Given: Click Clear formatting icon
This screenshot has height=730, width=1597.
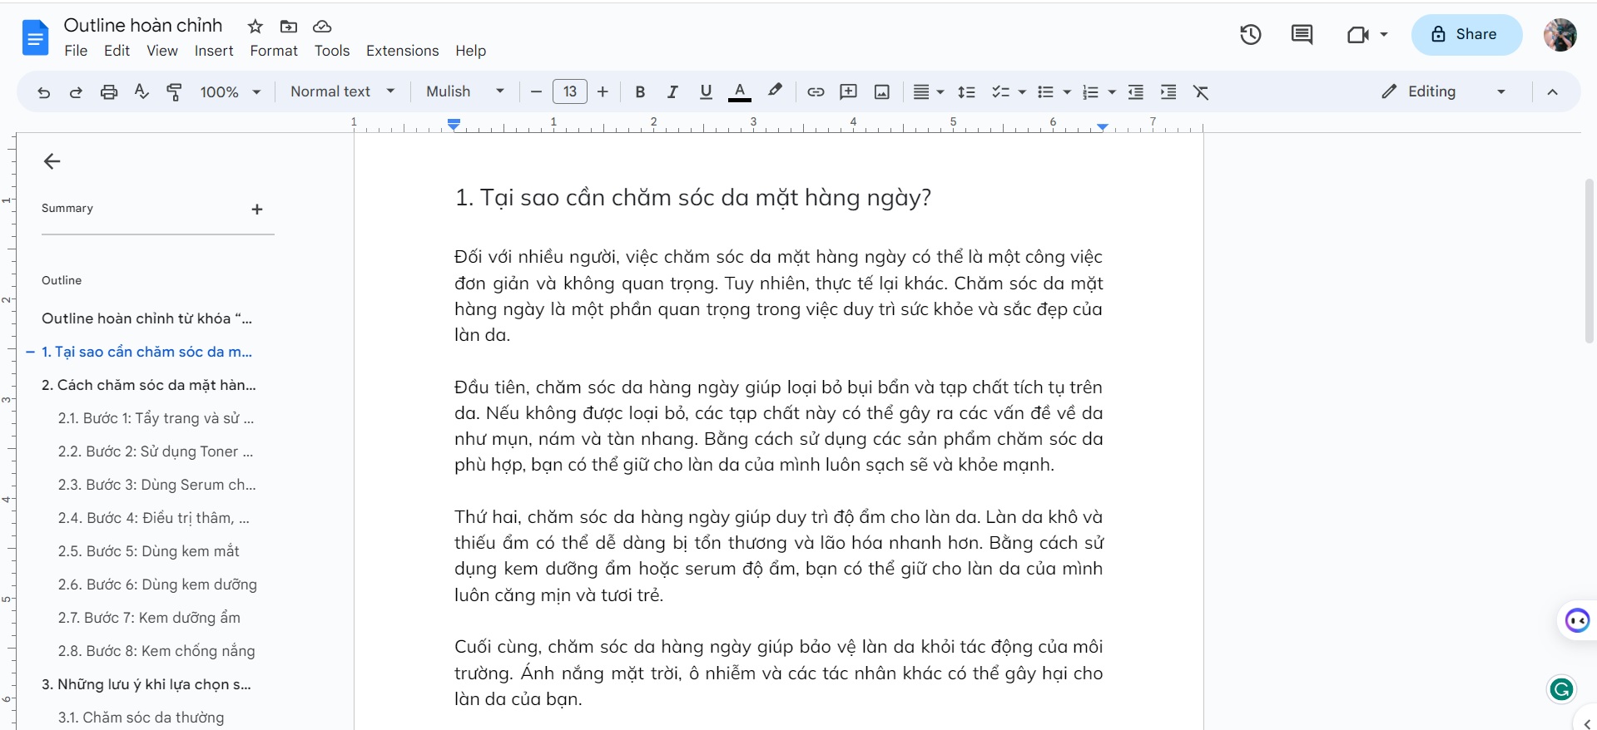Looking at the screenshot, I should coord(1201,92).
